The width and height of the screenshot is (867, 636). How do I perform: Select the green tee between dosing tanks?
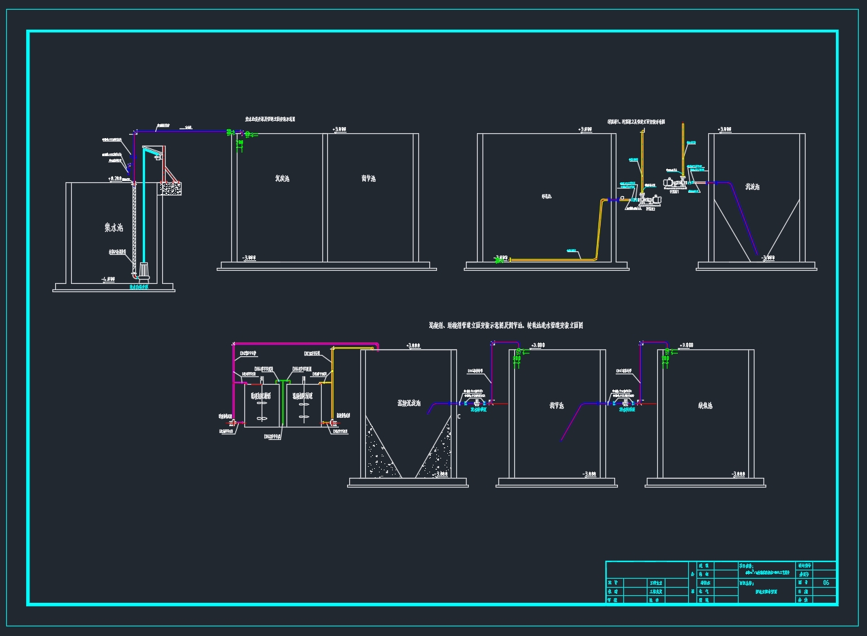pos(282,380)
